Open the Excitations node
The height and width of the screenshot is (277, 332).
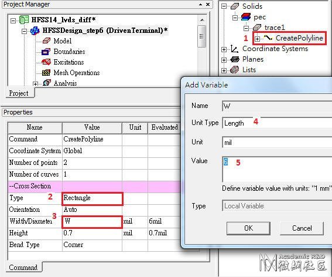pos(69,62)
